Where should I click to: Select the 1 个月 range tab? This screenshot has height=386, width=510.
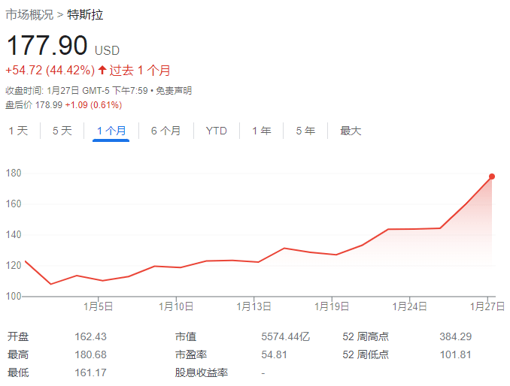point(111,131)
